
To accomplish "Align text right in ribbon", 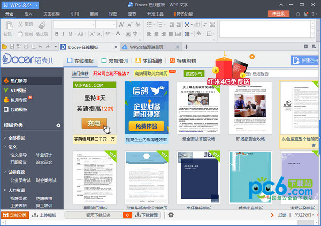I will click(x=163, y=34).
